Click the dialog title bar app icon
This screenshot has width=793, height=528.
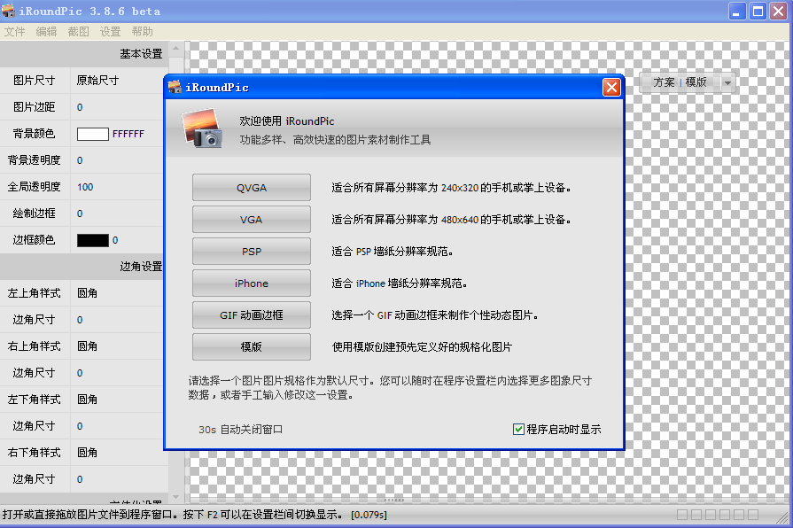point(175,87)
